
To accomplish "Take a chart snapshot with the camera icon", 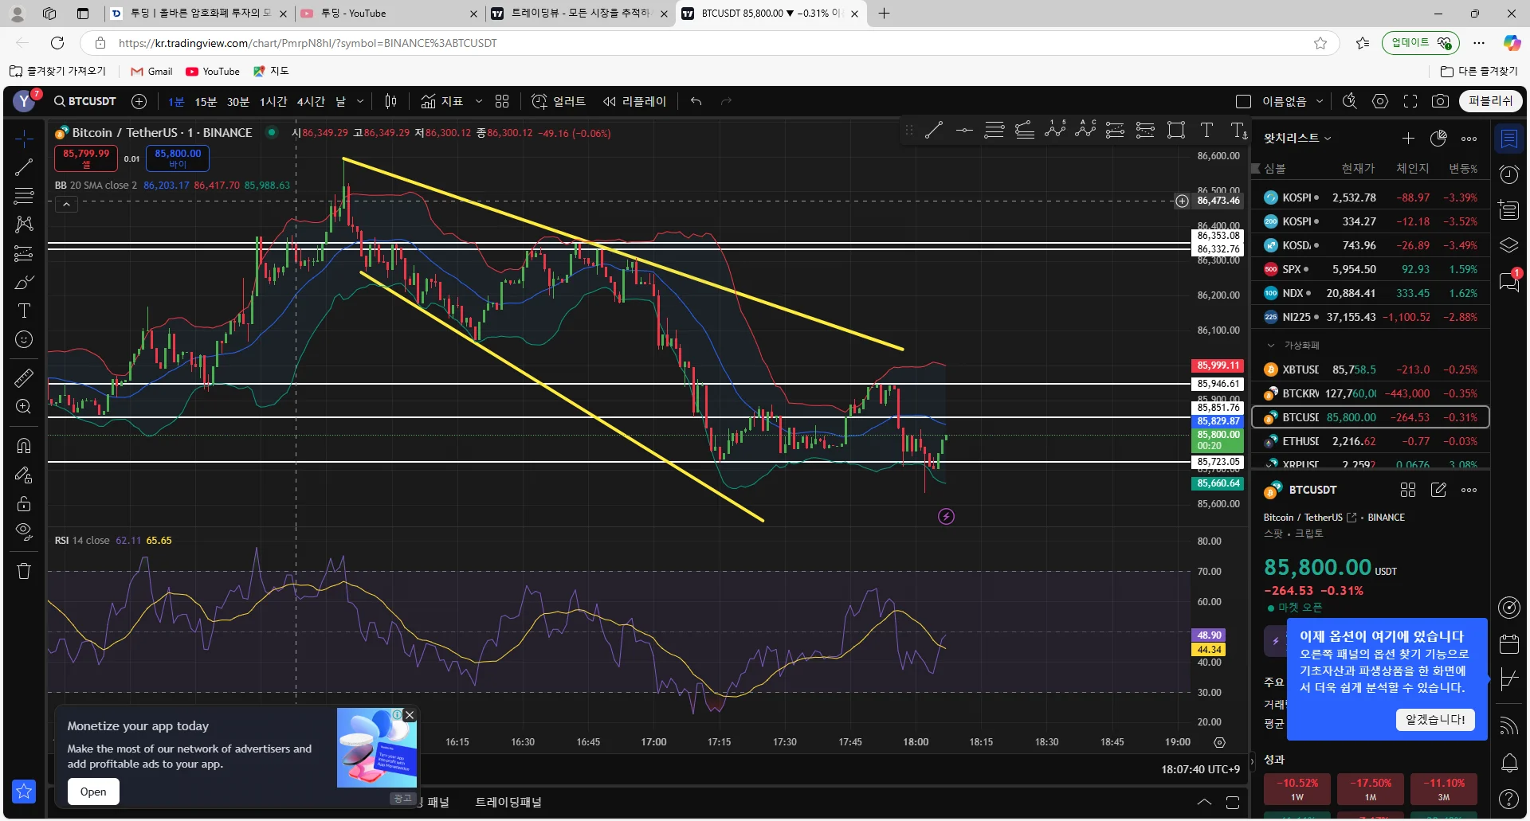I will [1440, 101].
